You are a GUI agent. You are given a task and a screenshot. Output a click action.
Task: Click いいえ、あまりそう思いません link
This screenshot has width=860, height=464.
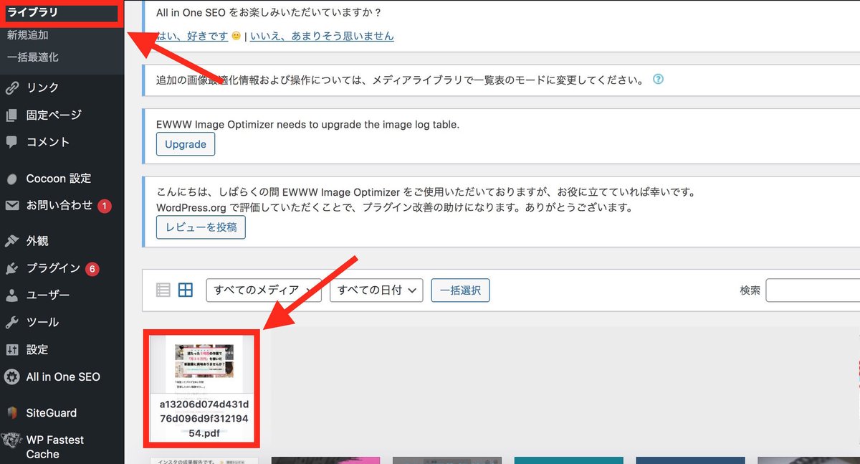click(322, 36)
